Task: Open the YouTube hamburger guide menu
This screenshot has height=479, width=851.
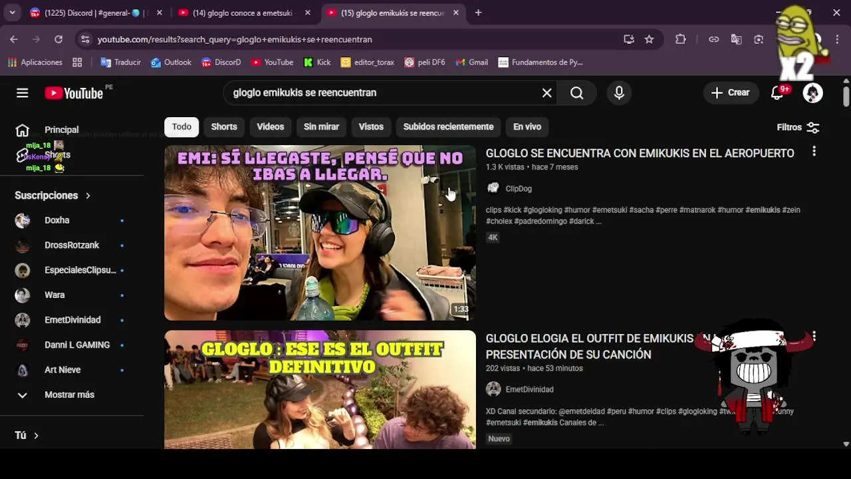Action: click(23, 93)
